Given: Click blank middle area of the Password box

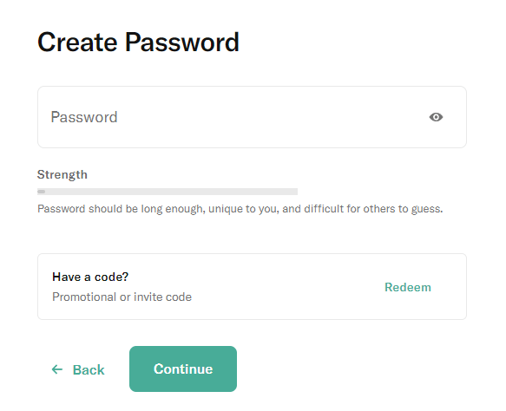Looking at the screenshot, I should click(x=258, y=117).
